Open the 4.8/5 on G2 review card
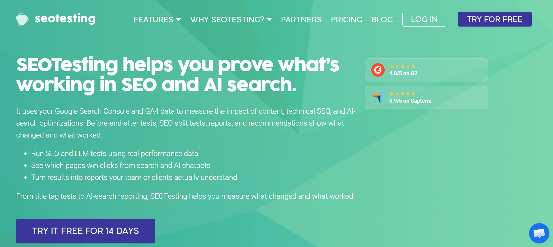Viewport: 553px width, 247px height. click(x=427, y=70)
